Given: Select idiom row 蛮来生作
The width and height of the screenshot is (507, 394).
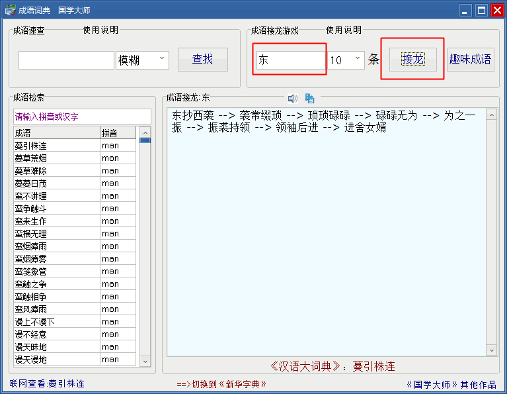Looking at the screenshot, I should (x=75, y=221).
